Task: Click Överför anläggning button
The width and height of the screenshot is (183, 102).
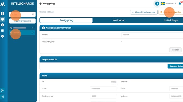Action: pos(171,12)
